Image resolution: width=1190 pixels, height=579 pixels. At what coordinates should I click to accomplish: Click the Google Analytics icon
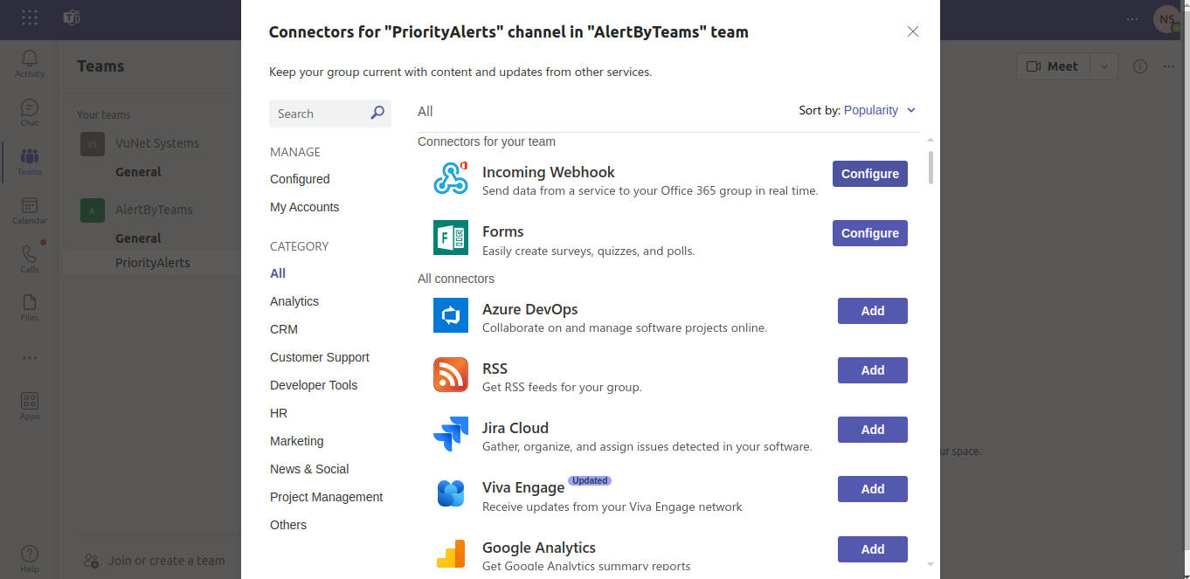tap(451, 553)
